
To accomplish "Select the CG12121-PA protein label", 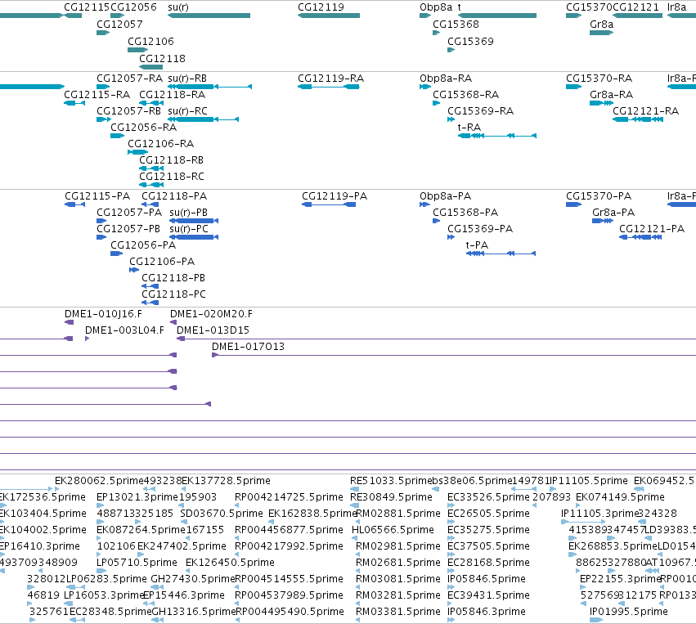I will tap(652, 229).
